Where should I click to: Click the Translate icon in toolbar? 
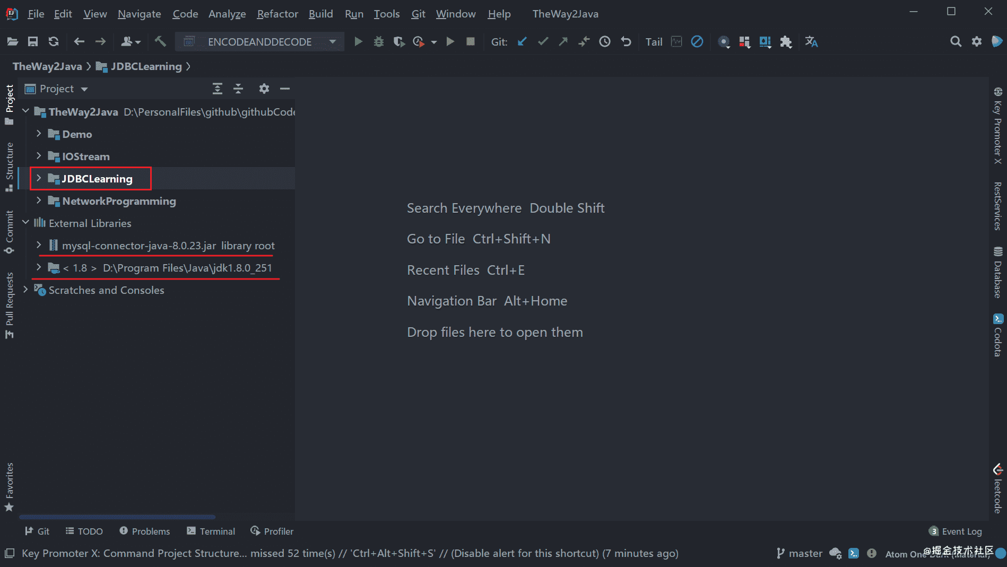point(811,41)
